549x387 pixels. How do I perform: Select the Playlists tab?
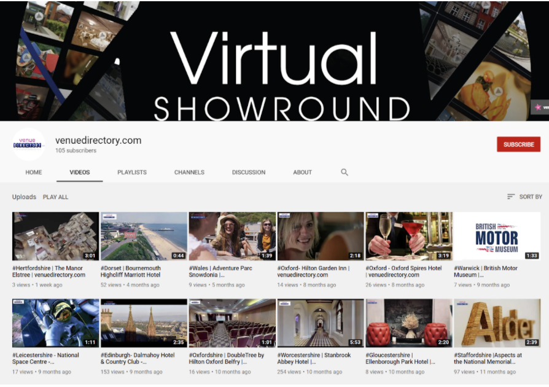[132, 173]
